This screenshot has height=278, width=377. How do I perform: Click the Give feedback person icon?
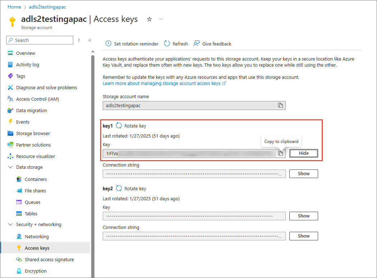point(196,43)
